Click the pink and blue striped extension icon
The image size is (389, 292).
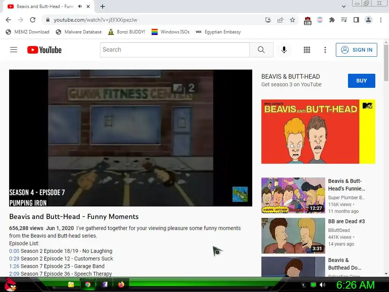[x=320, y=20]
